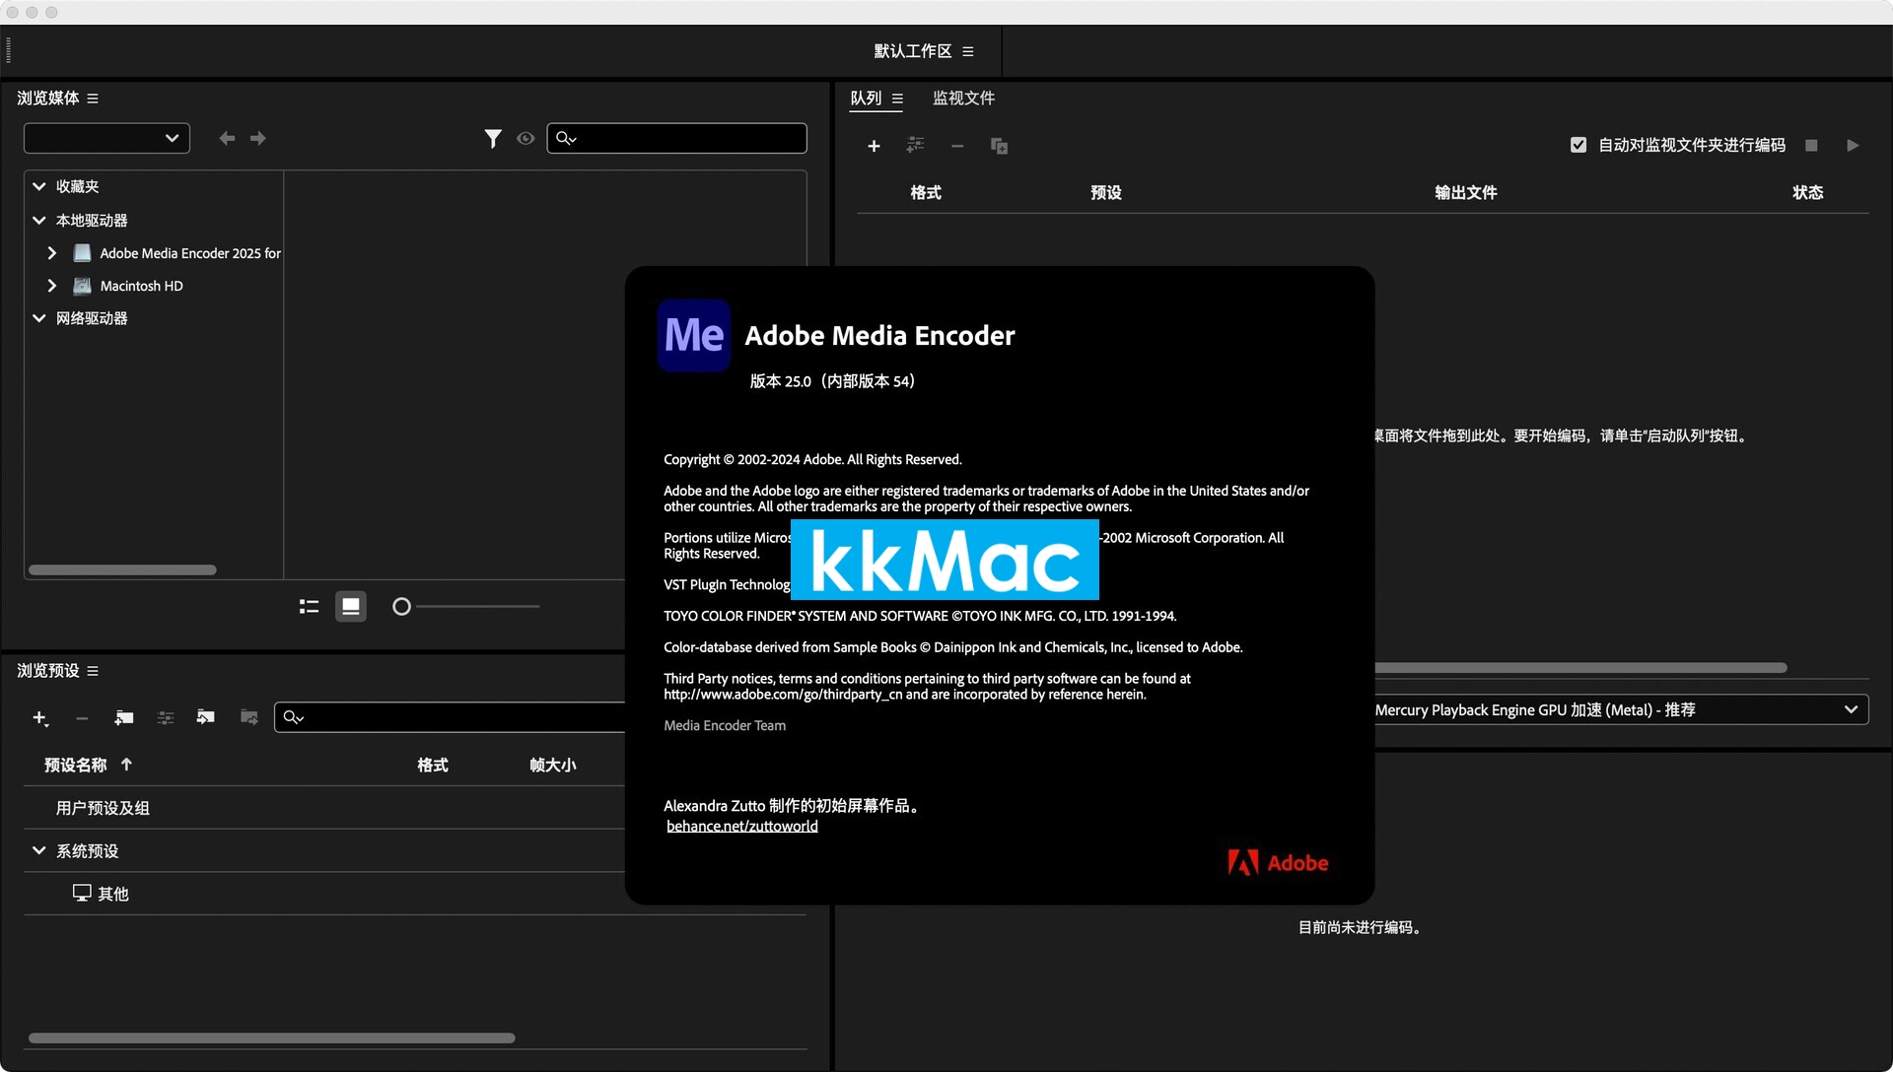Go back in media browser
Image resolution: width=1893 pixels, height=1072 pixels.
click(x=227, y=138)
